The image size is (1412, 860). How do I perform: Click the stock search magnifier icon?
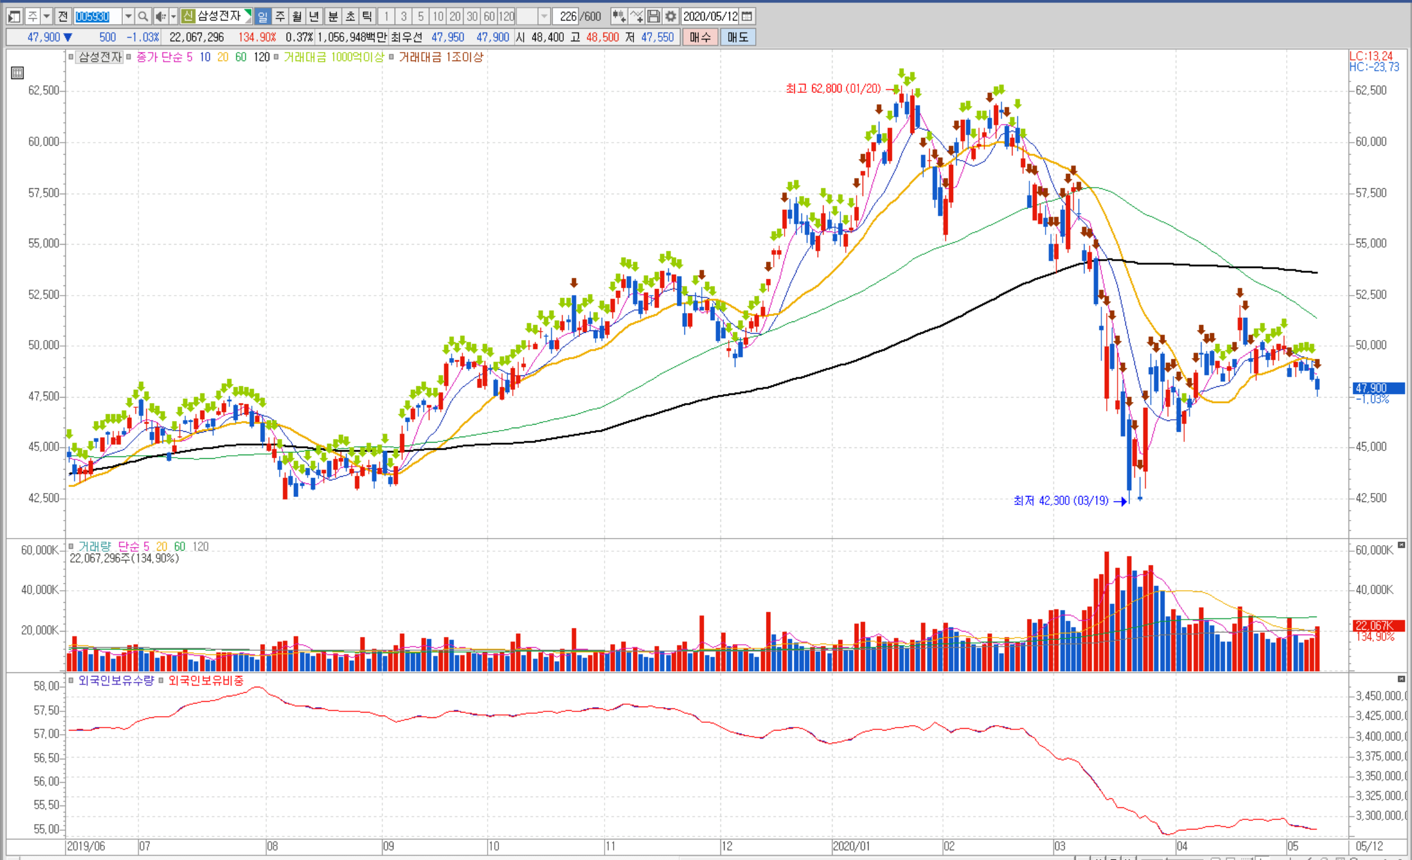pyautogui.click(x=143, y=16)
